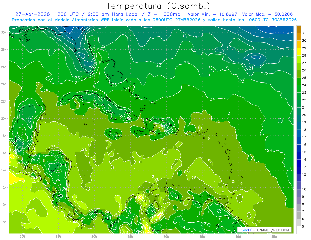Click the orange 31 degree legend swatch
The height and width of the screenshot is (240, 311).
299,29
